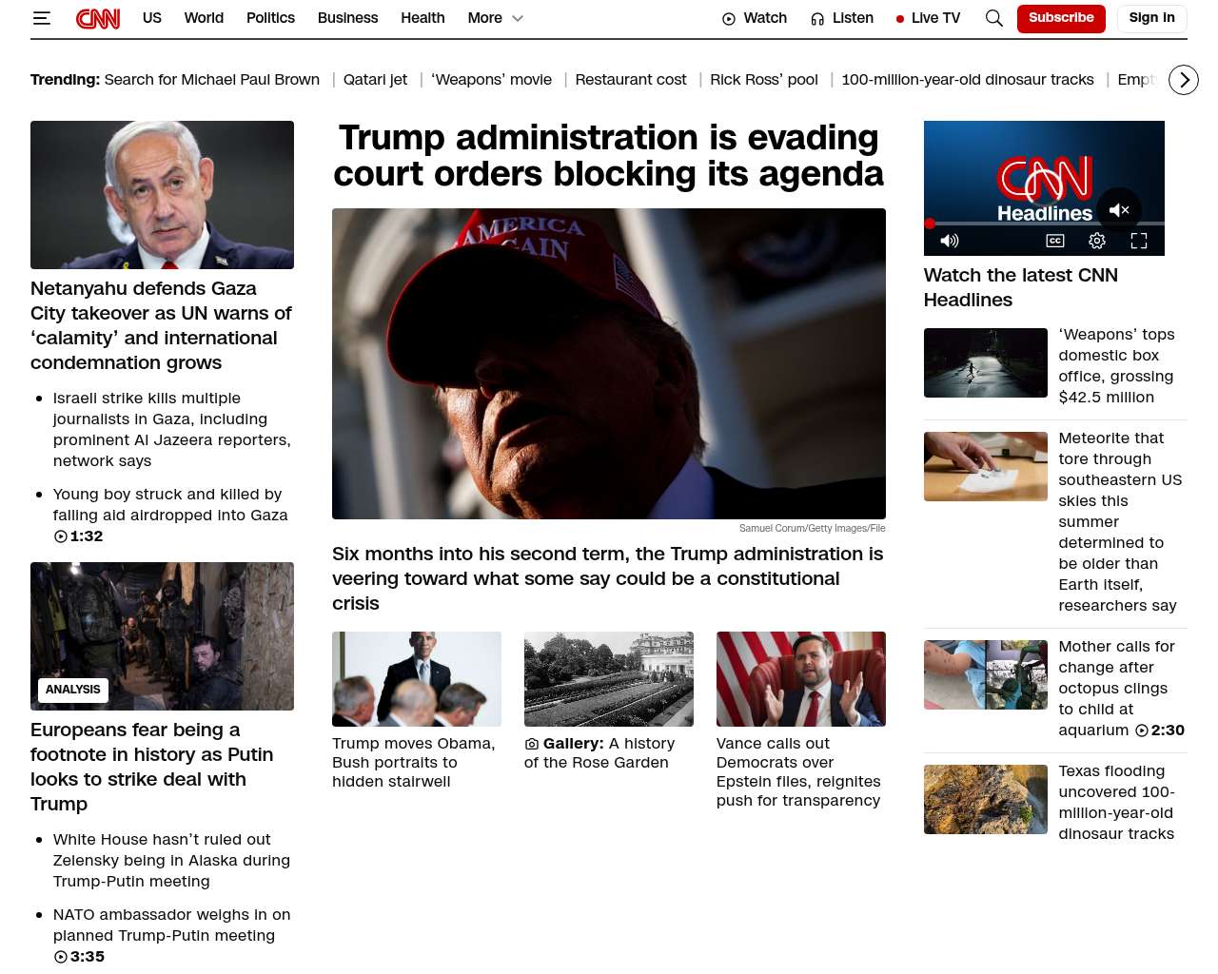Unmute the video using muted-speaker overlay
The height and width of the screenshot is (974, 1218).
pyautogui.click(x=1119, y=210)
